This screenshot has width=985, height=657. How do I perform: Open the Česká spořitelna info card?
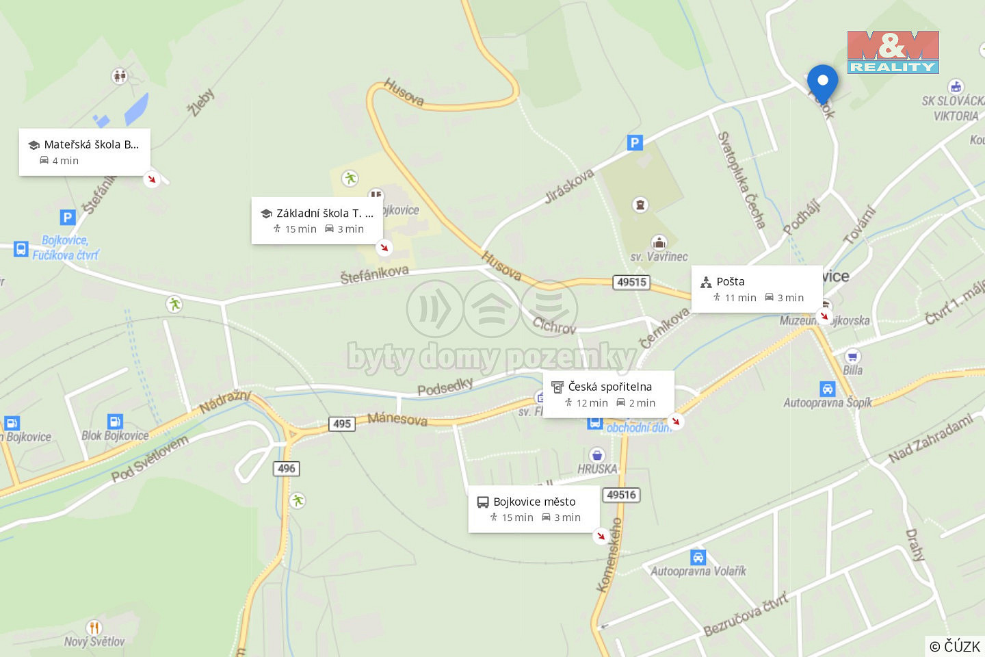[609, 394]
